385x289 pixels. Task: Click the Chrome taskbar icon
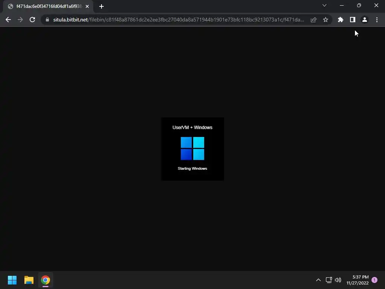45,280
